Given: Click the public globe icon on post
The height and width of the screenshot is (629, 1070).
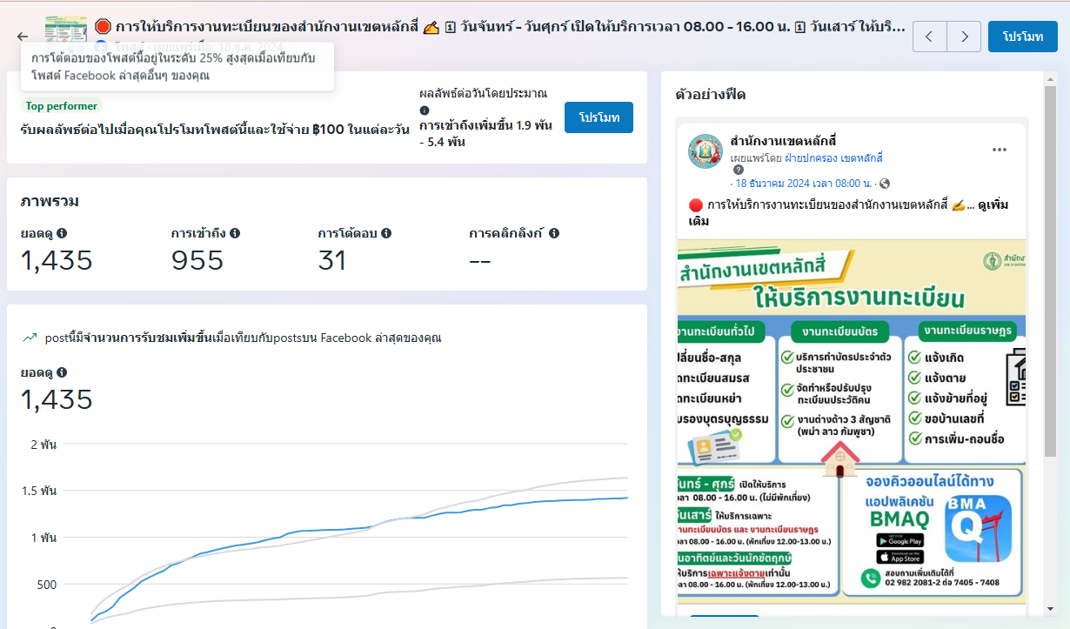Looking at the screenshot, I should [x=885, y=184].
